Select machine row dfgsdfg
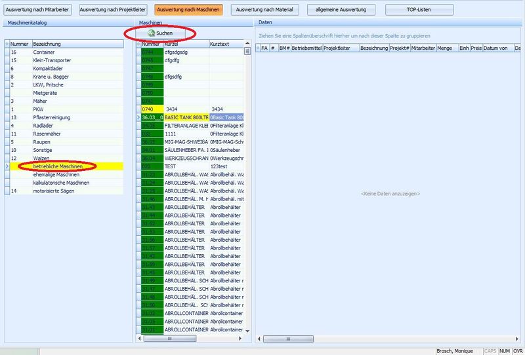This screenshot has height=355, width=525. (190, 77)
